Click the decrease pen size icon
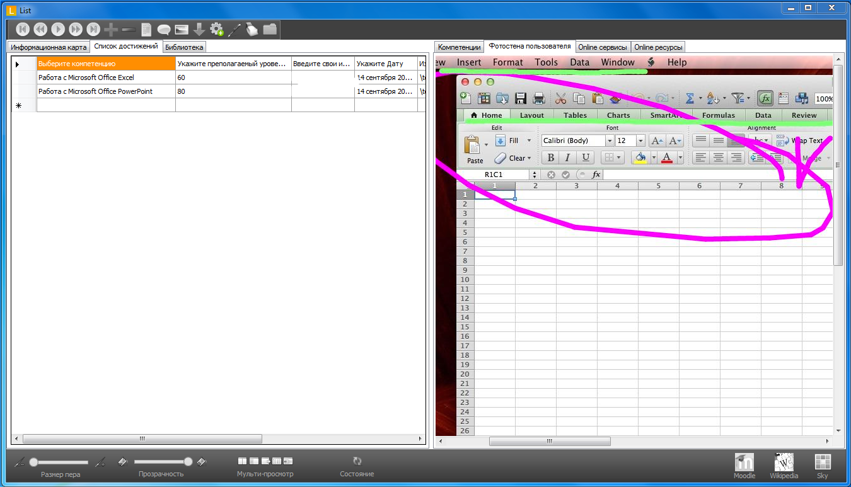This screenshot has width=851, height=487. point(20,462)
